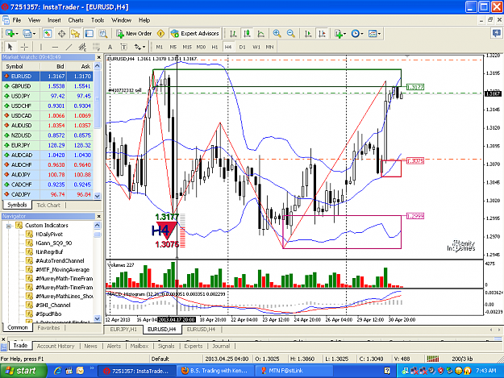Open the Templates dropdown
504x378 pixels.
click(x=374, y=33)
